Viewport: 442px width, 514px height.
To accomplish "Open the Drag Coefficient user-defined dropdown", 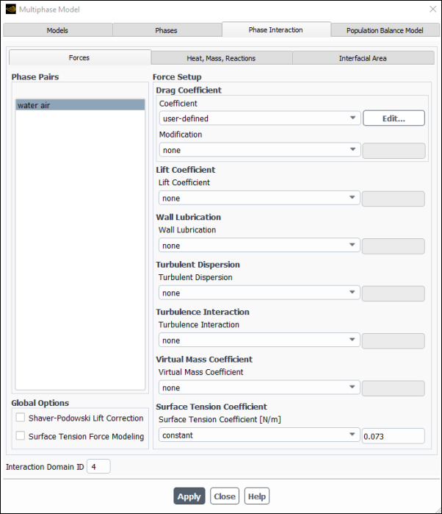I will click(260, 118).
